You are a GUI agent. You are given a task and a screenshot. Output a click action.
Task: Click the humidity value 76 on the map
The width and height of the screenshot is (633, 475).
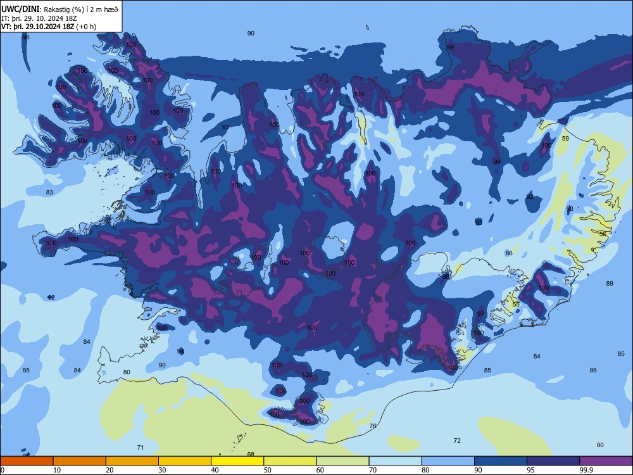coord(373,426)
